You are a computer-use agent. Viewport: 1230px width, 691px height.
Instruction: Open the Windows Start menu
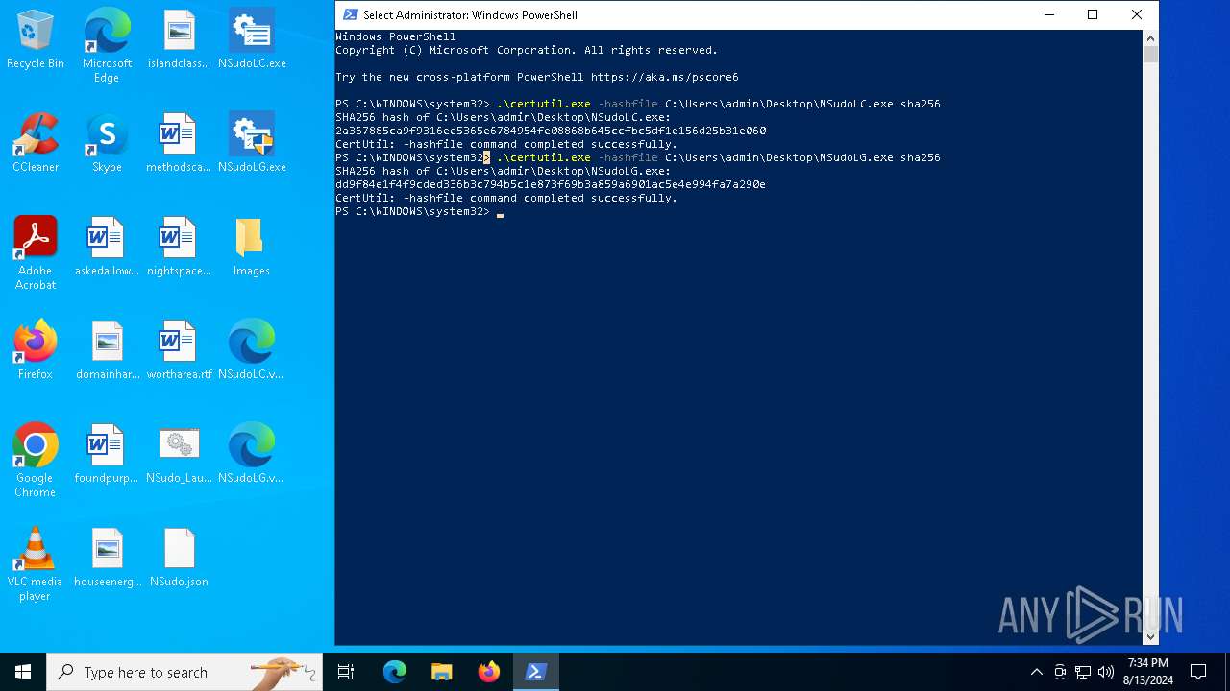click(x=23, y=672)
